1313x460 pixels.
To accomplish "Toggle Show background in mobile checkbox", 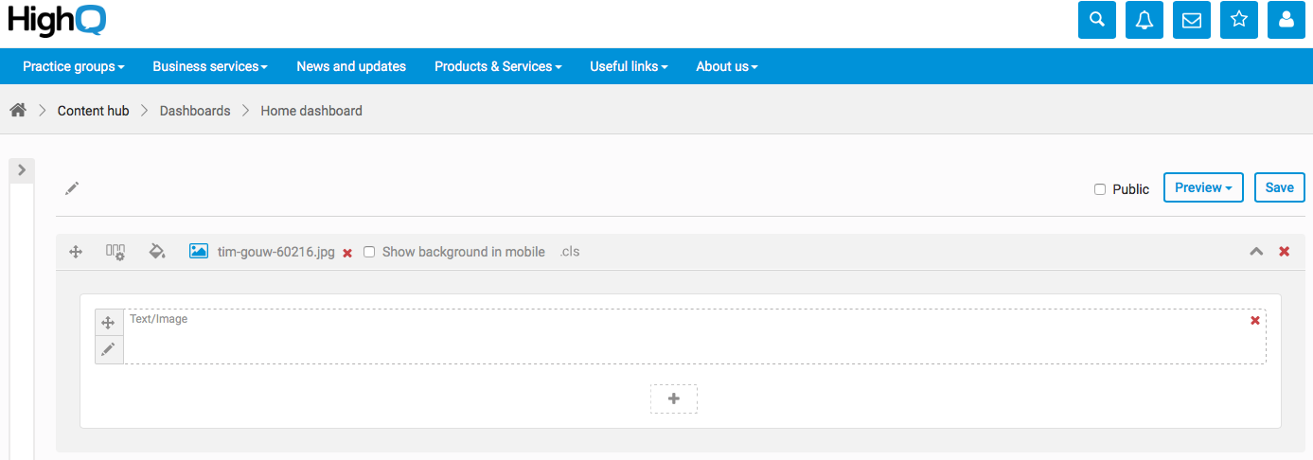I will pos(369,252).
